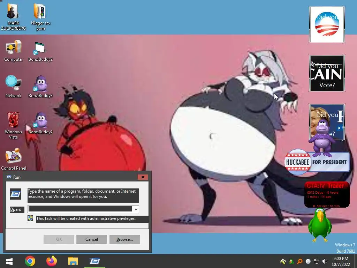
Task: Select the BonziBuddy2 desktop shortcut
Action: tap(40, 52)
